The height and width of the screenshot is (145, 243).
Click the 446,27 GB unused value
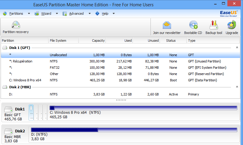(x=151, y=80)
